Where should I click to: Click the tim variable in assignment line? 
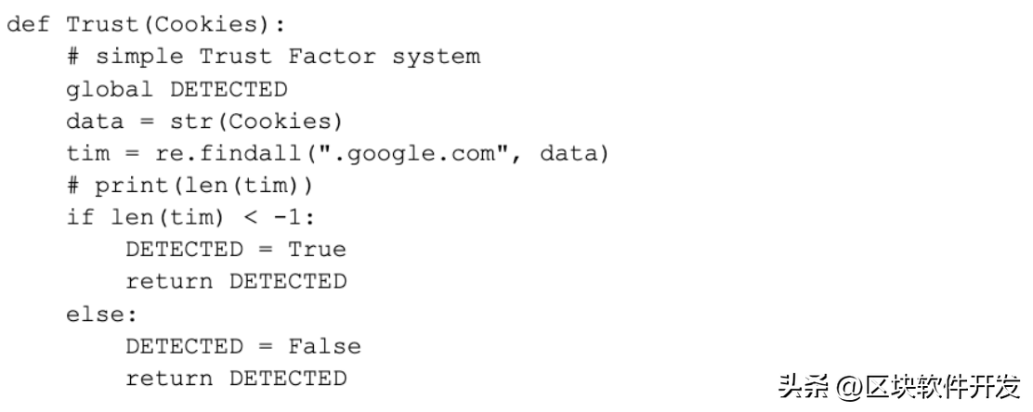(x=87, y=153)
